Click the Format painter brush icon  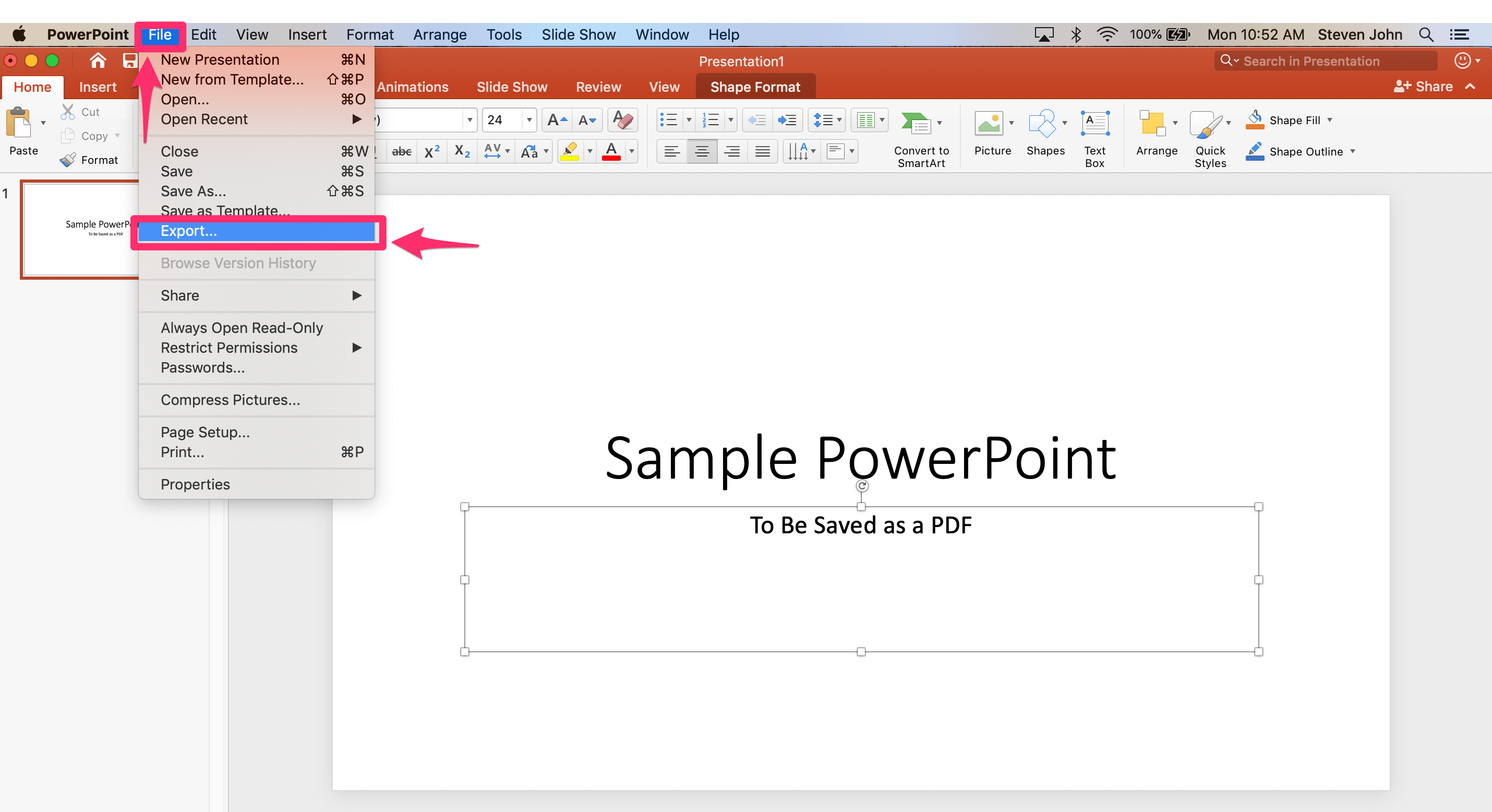(68, 160)
